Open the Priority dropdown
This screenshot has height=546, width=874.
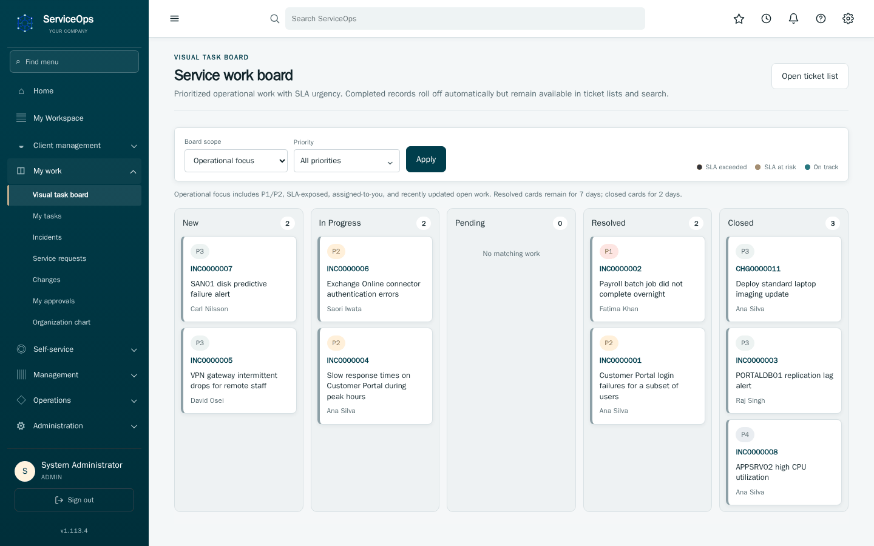[347, 161]
